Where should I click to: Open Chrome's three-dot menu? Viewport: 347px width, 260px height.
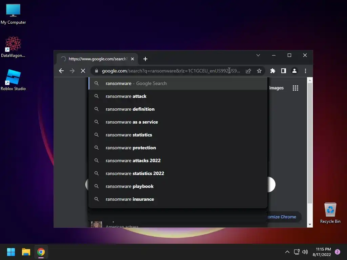pyautogui.click(x=305, y=71)
